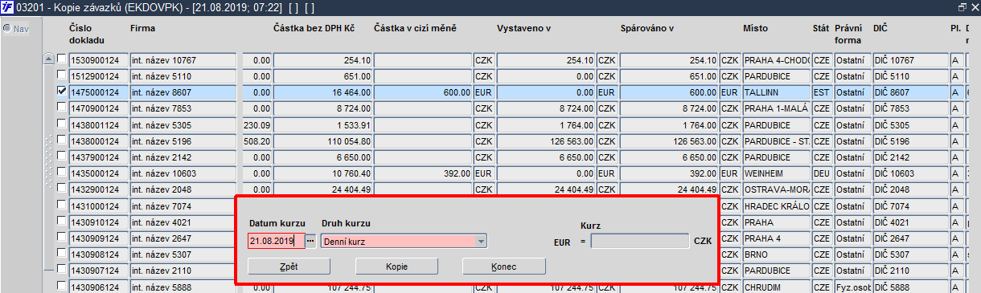Click the application icon in the title bar

[x=8, y=6]
